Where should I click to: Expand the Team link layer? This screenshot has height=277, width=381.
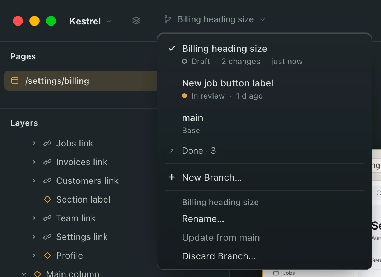34,218
